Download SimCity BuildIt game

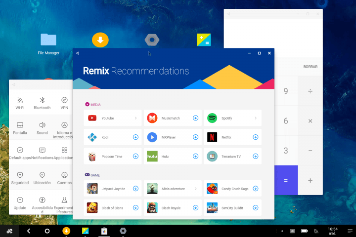point(256,208)
